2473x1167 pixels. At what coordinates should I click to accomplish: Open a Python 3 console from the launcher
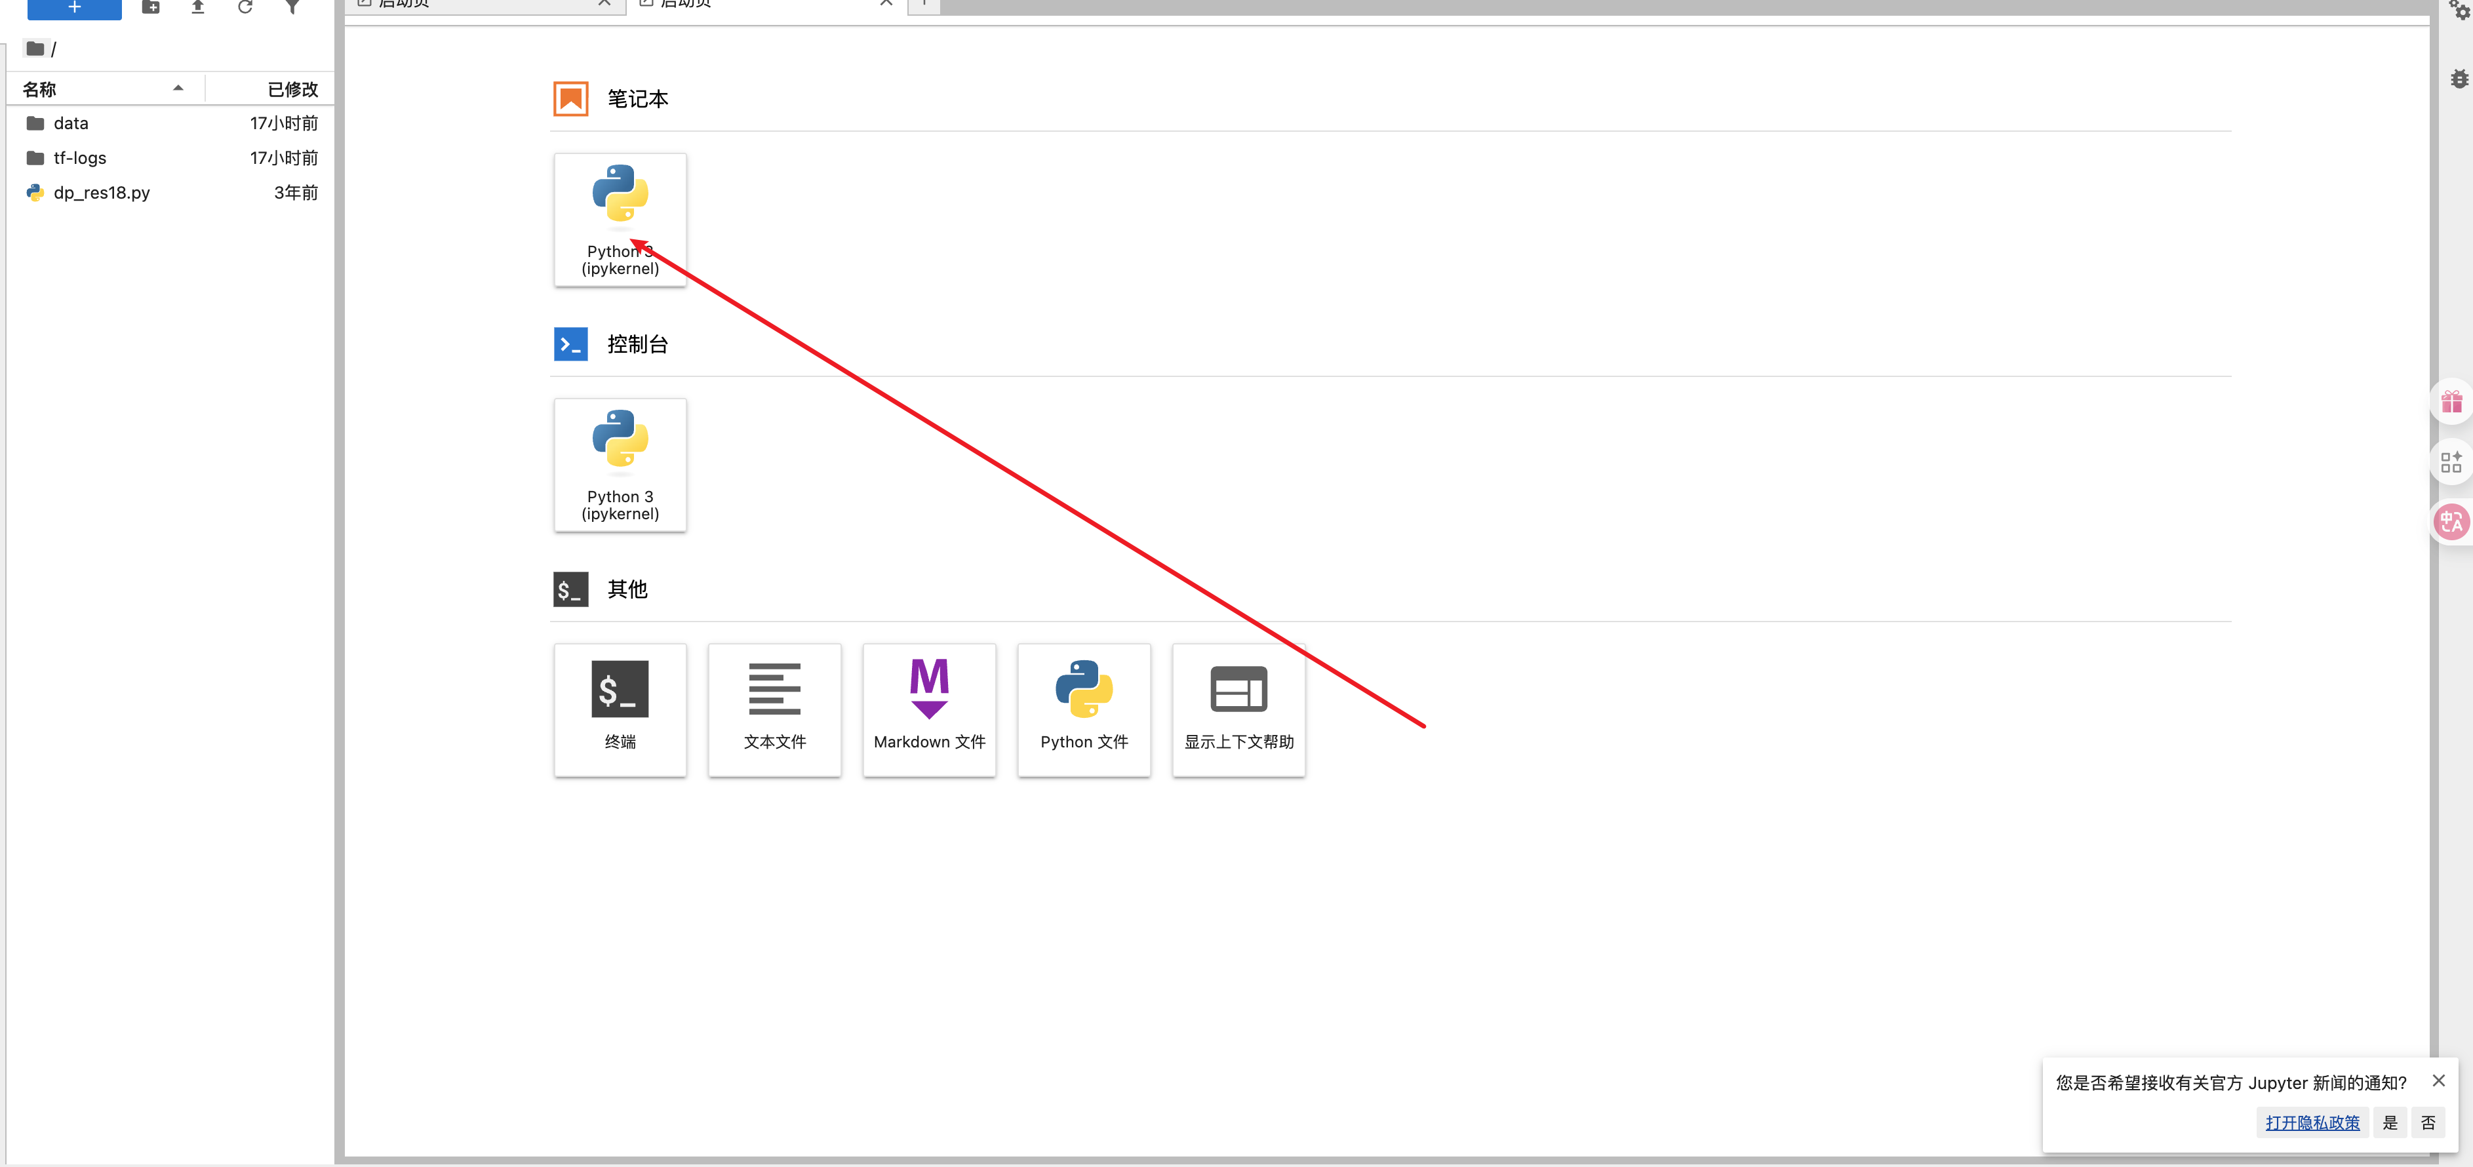click(x=620, y=464)
